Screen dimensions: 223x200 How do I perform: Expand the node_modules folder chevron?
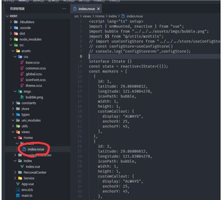tap(11, 40)
